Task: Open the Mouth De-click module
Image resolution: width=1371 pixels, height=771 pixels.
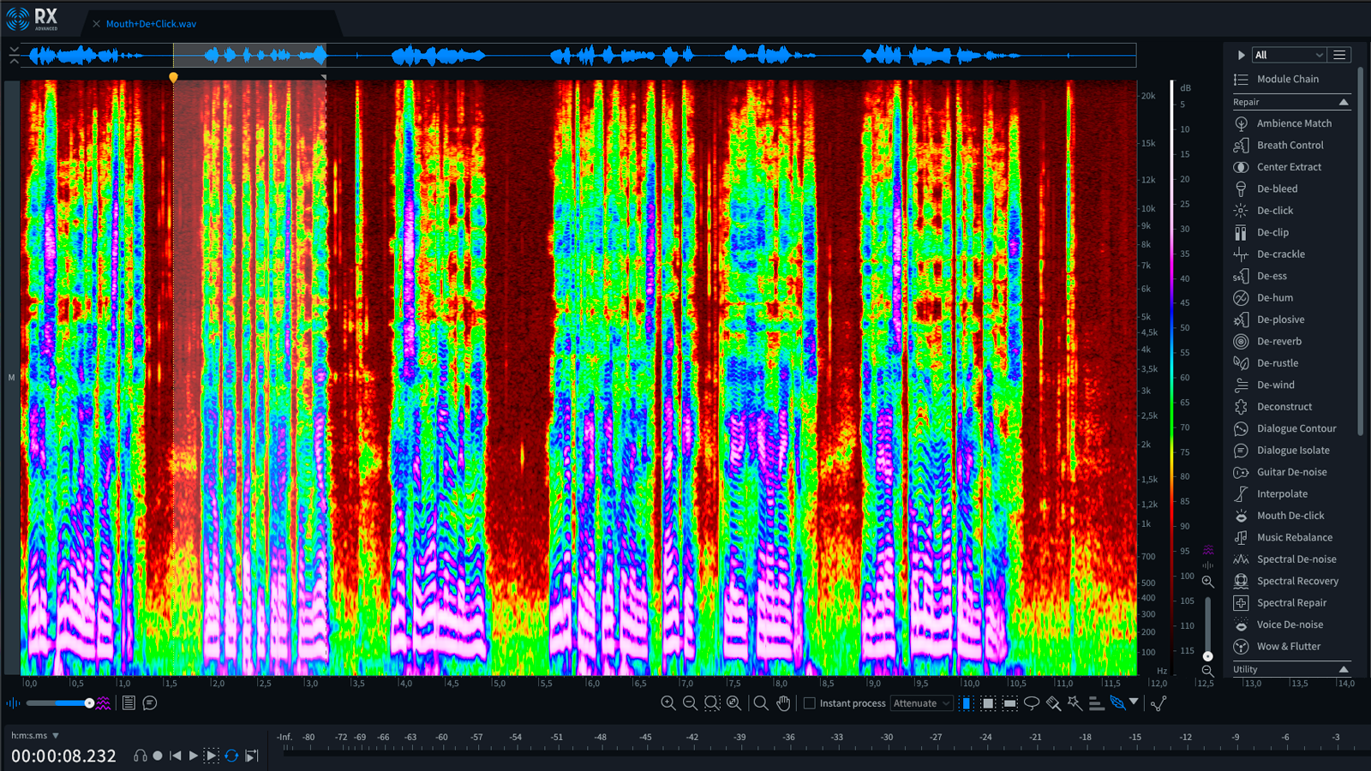Action: click(x=1290, y=516)
